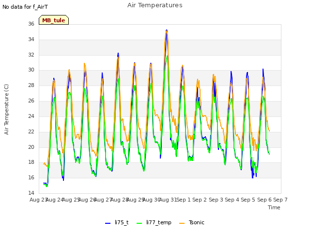Click the y-axis value 36

point(31,24)
